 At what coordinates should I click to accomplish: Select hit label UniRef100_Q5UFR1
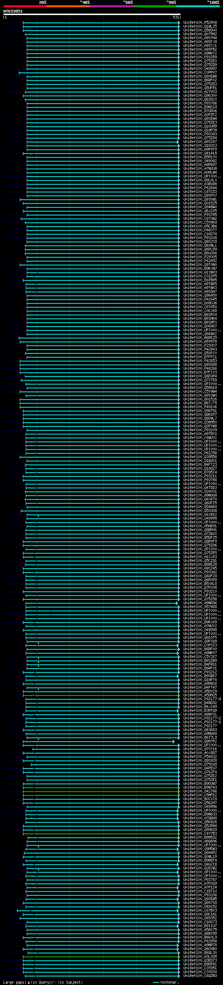[200, 88]
